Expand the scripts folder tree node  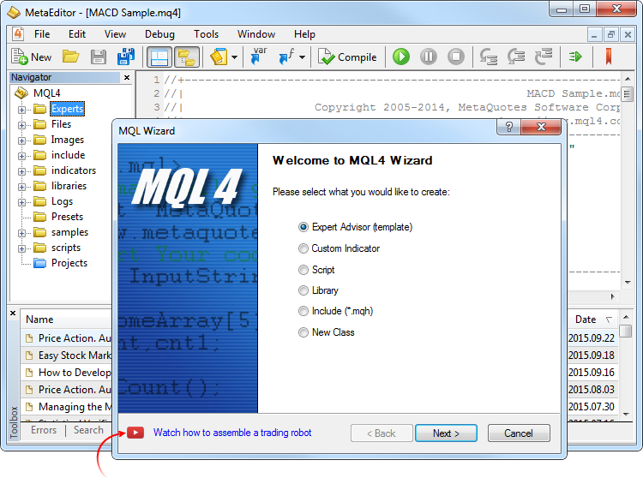point(22,248)
